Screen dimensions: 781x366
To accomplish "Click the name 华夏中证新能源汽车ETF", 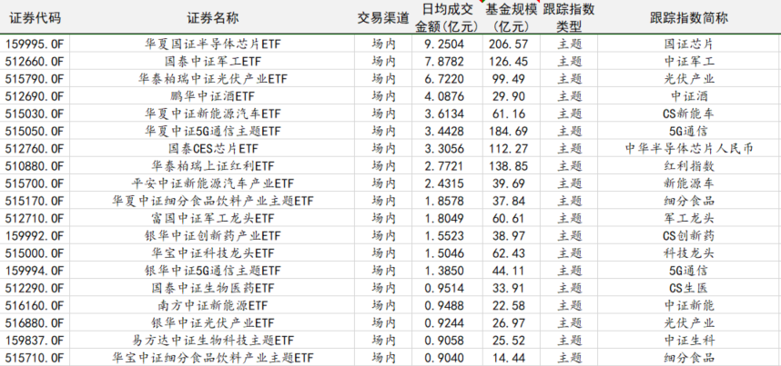I will (213, 114).
